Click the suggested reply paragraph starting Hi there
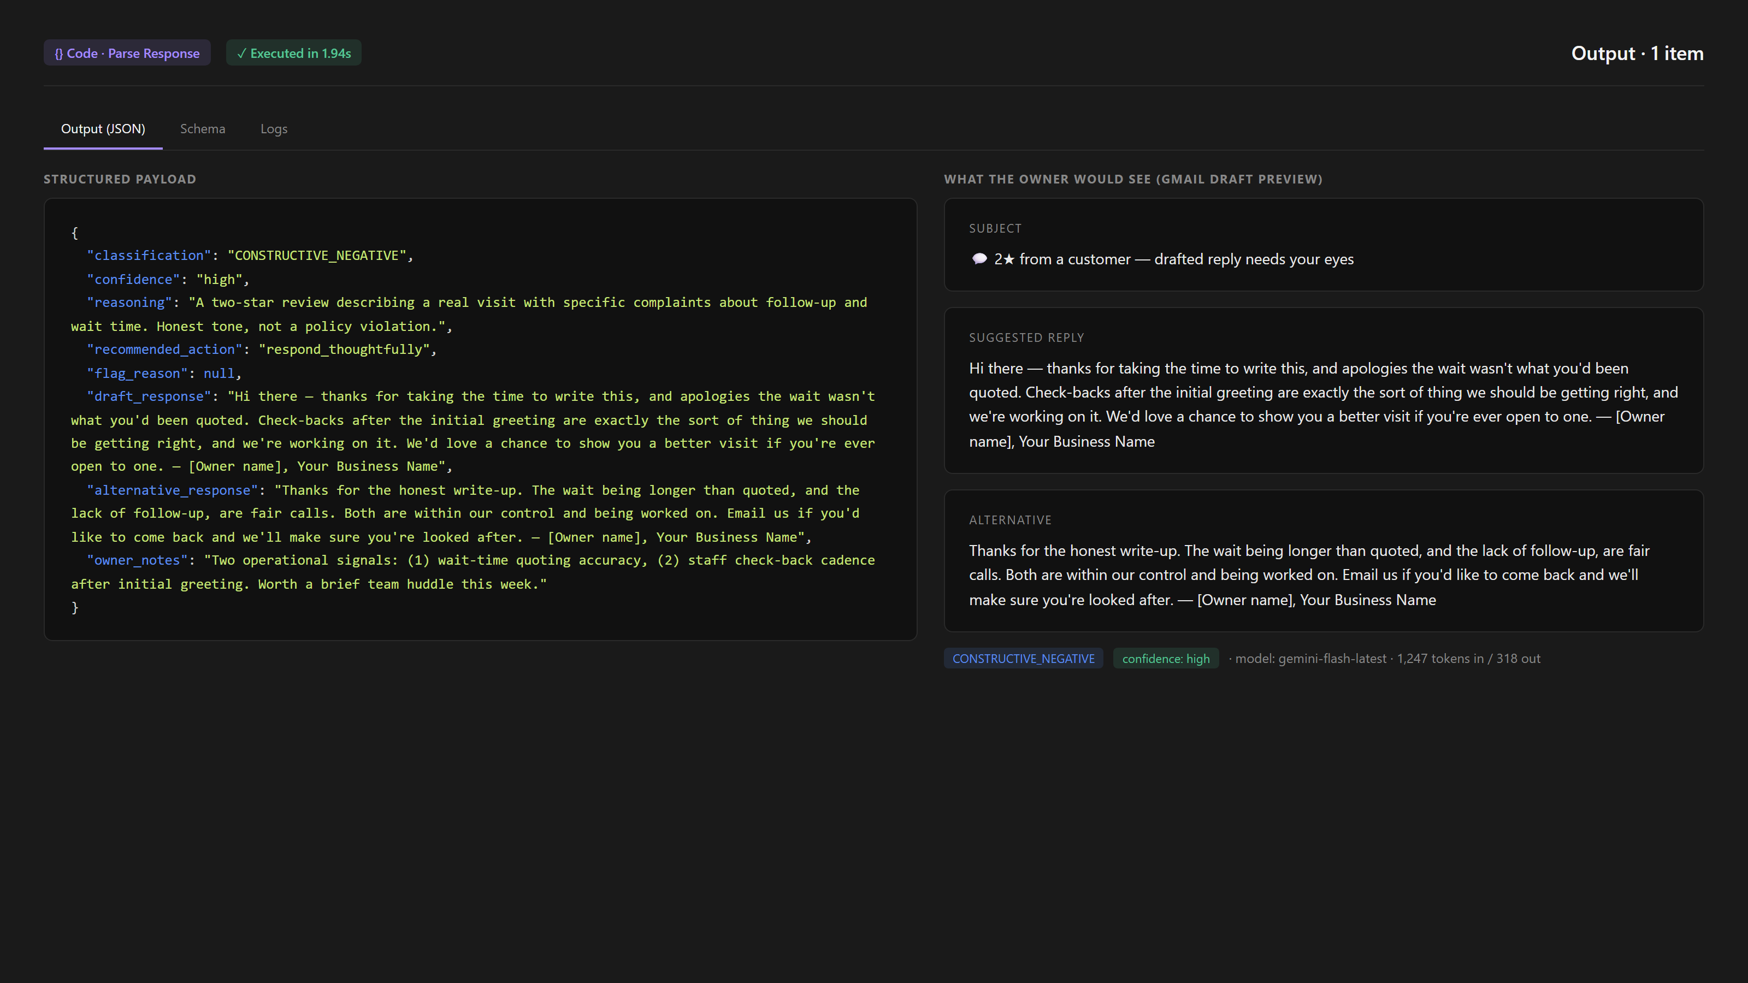1748x983 pixels. 1323,405
